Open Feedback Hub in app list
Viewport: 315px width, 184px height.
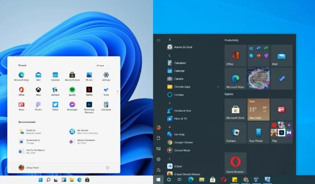[179, 110]
